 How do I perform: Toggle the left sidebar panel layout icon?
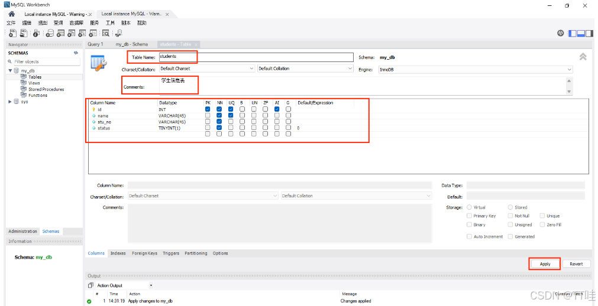[x=573, y=33]
